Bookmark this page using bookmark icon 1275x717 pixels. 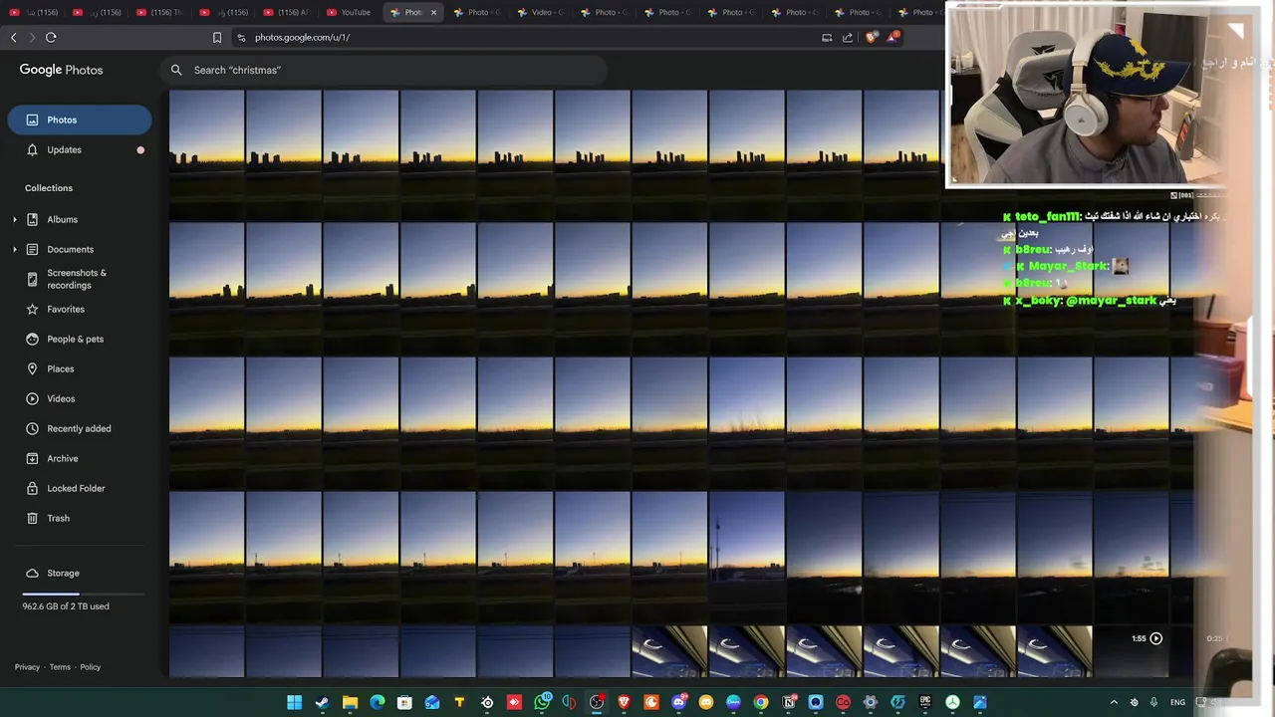coord(217,37)
